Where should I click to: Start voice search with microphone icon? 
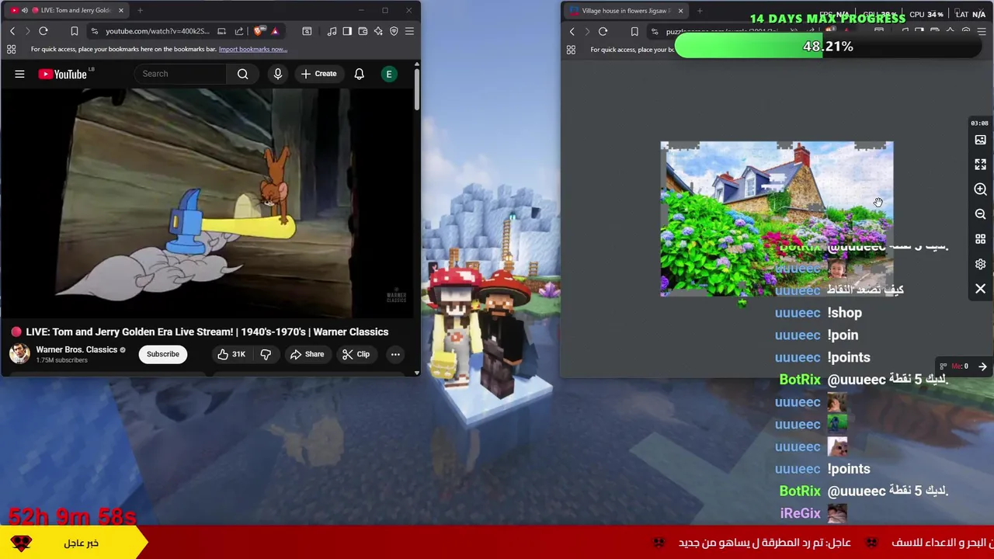(x=278, y=74)
